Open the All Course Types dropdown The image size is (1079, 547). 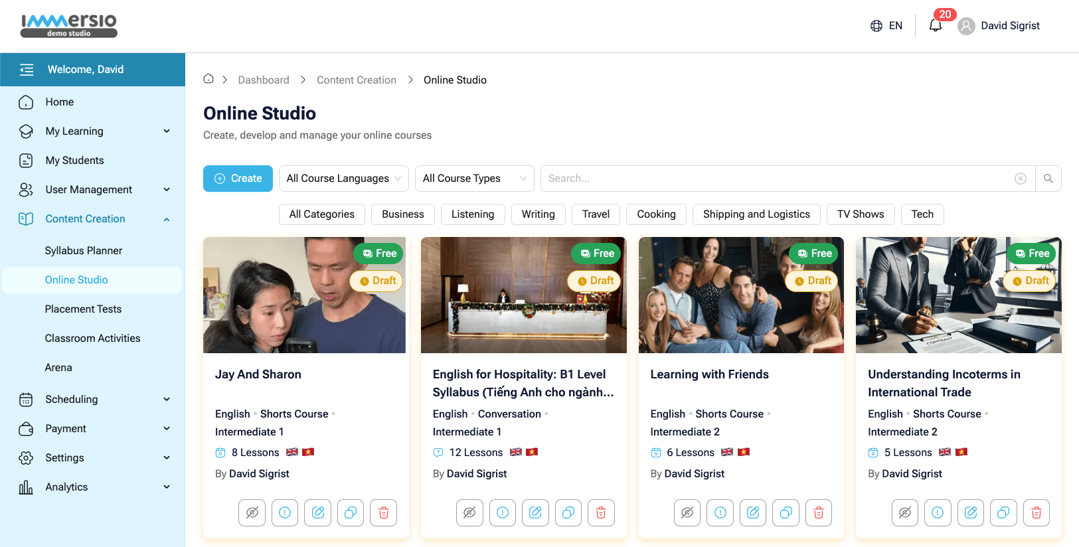pos(474,179)
